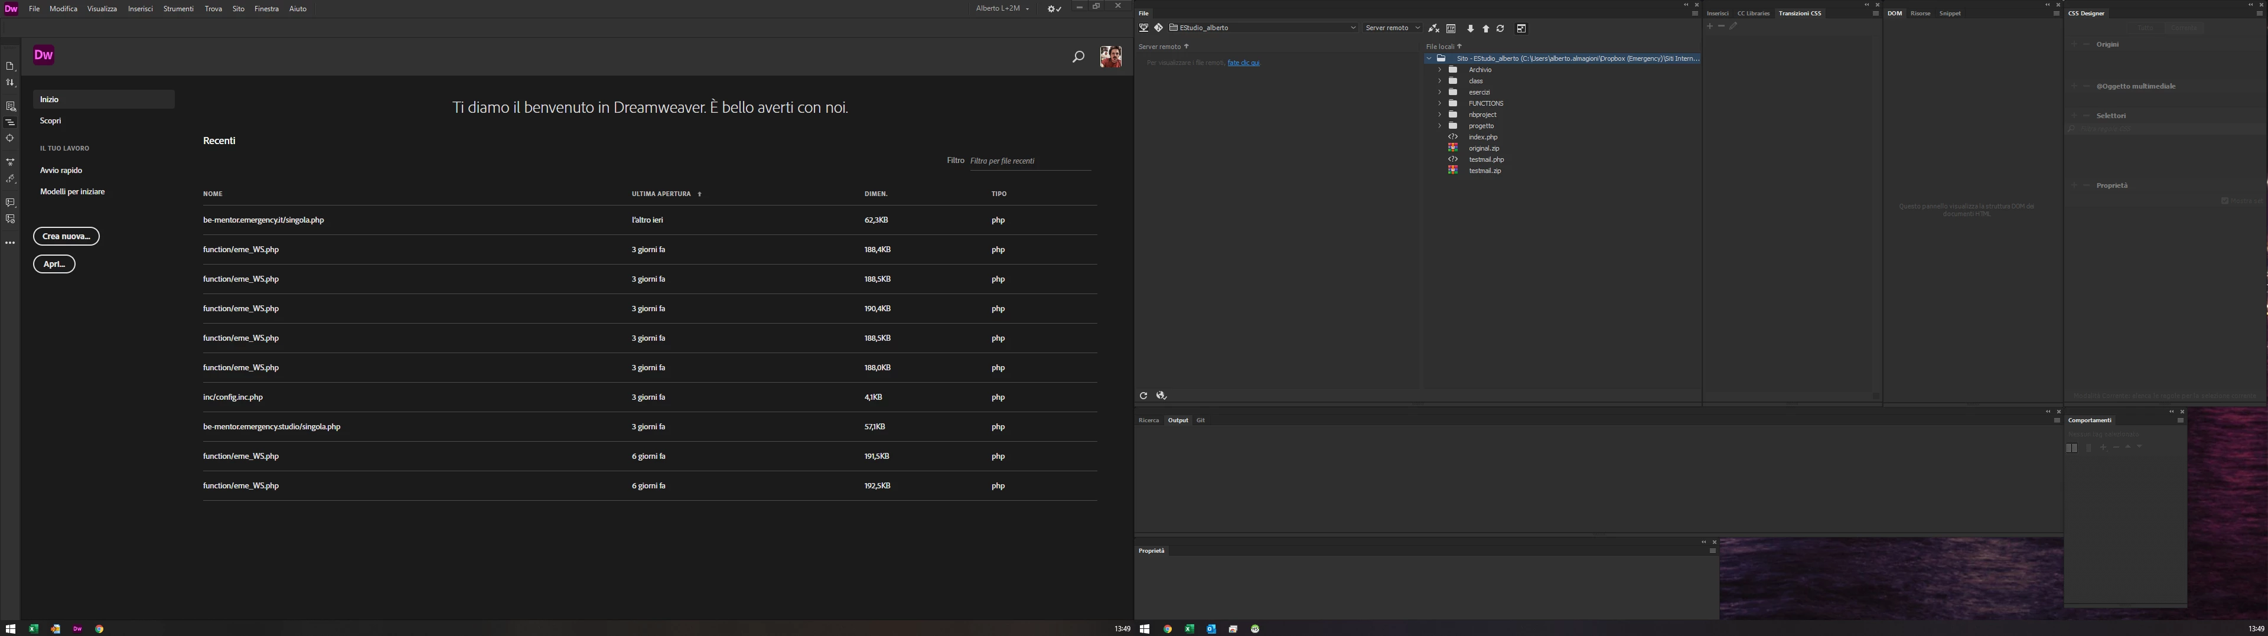Open the Sito menu
This screenshot has width=2268, height=636.
point(239,9)
